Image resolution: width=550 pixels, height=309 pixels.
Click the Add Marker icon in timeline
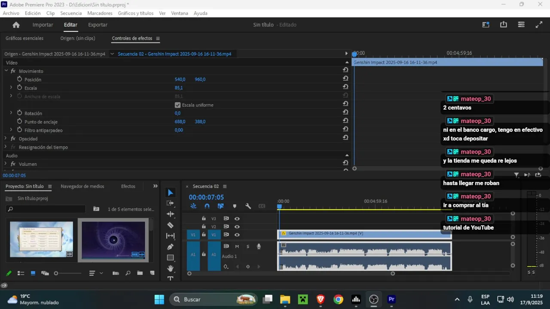tap(235, 206)
